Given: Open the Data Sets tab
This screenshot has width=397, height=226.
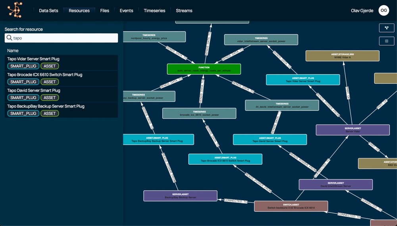Looking at the screenshot, I should coord(48,11).
